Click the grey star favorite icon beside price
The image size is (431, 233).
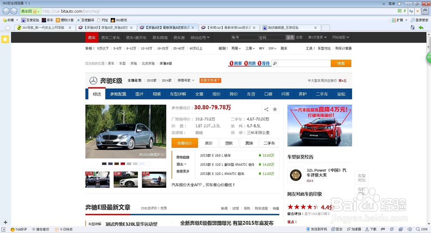(275, 109)
